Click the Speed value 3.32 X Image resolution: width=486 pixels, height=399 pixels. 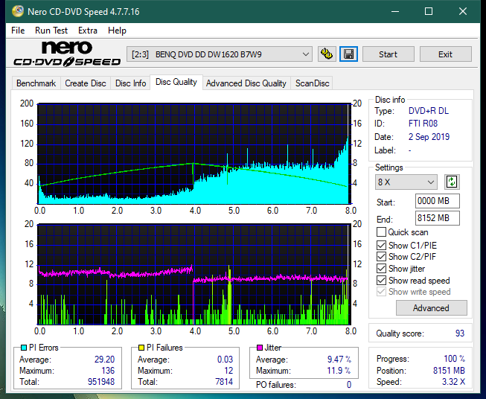453,382
